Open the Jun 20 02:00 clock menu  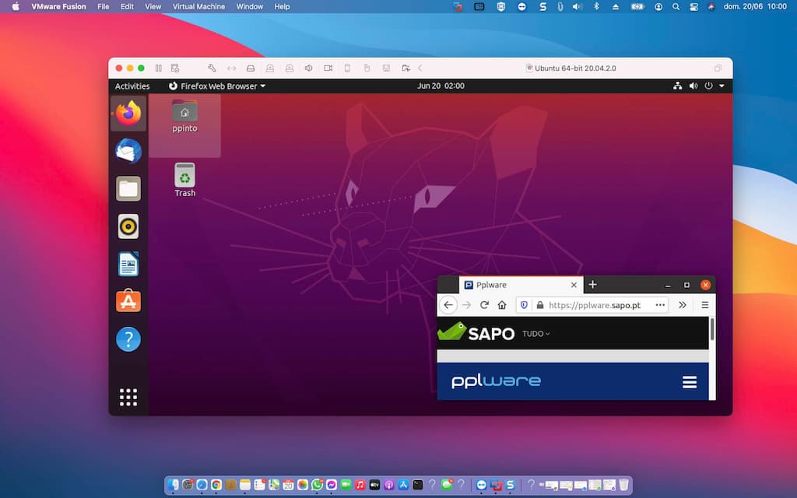pos(441,86)
